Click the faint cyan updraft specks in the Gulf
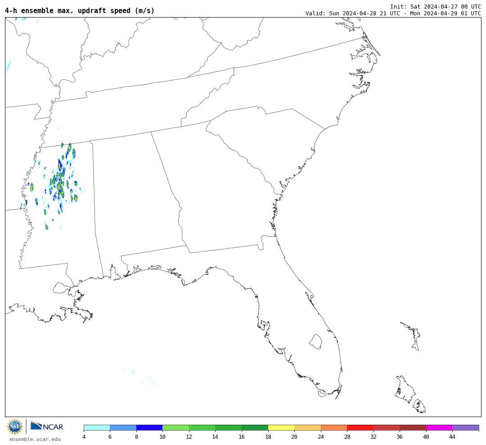 (x=139, y=377)
